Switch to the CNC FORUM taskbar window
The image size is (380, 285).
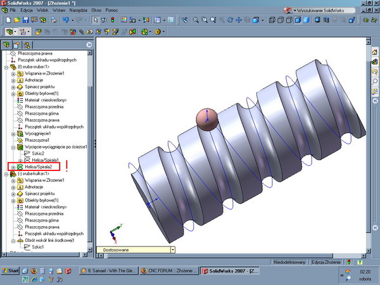coord(169,270)
